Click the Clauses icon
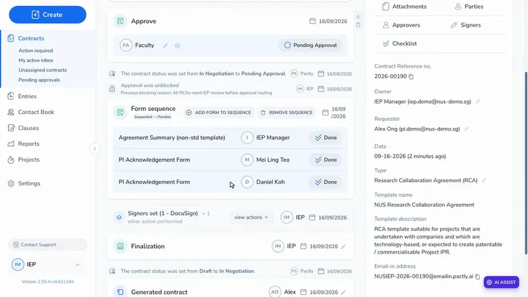Viewport: 528px width, 297px height. tap(11, 128)
